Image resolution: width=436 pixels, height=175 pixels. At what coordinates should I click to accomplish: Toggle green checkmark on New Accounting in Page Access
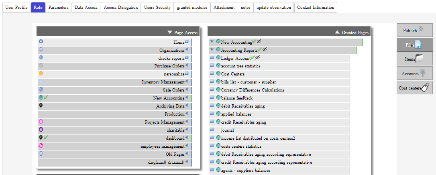pos(46,98)
